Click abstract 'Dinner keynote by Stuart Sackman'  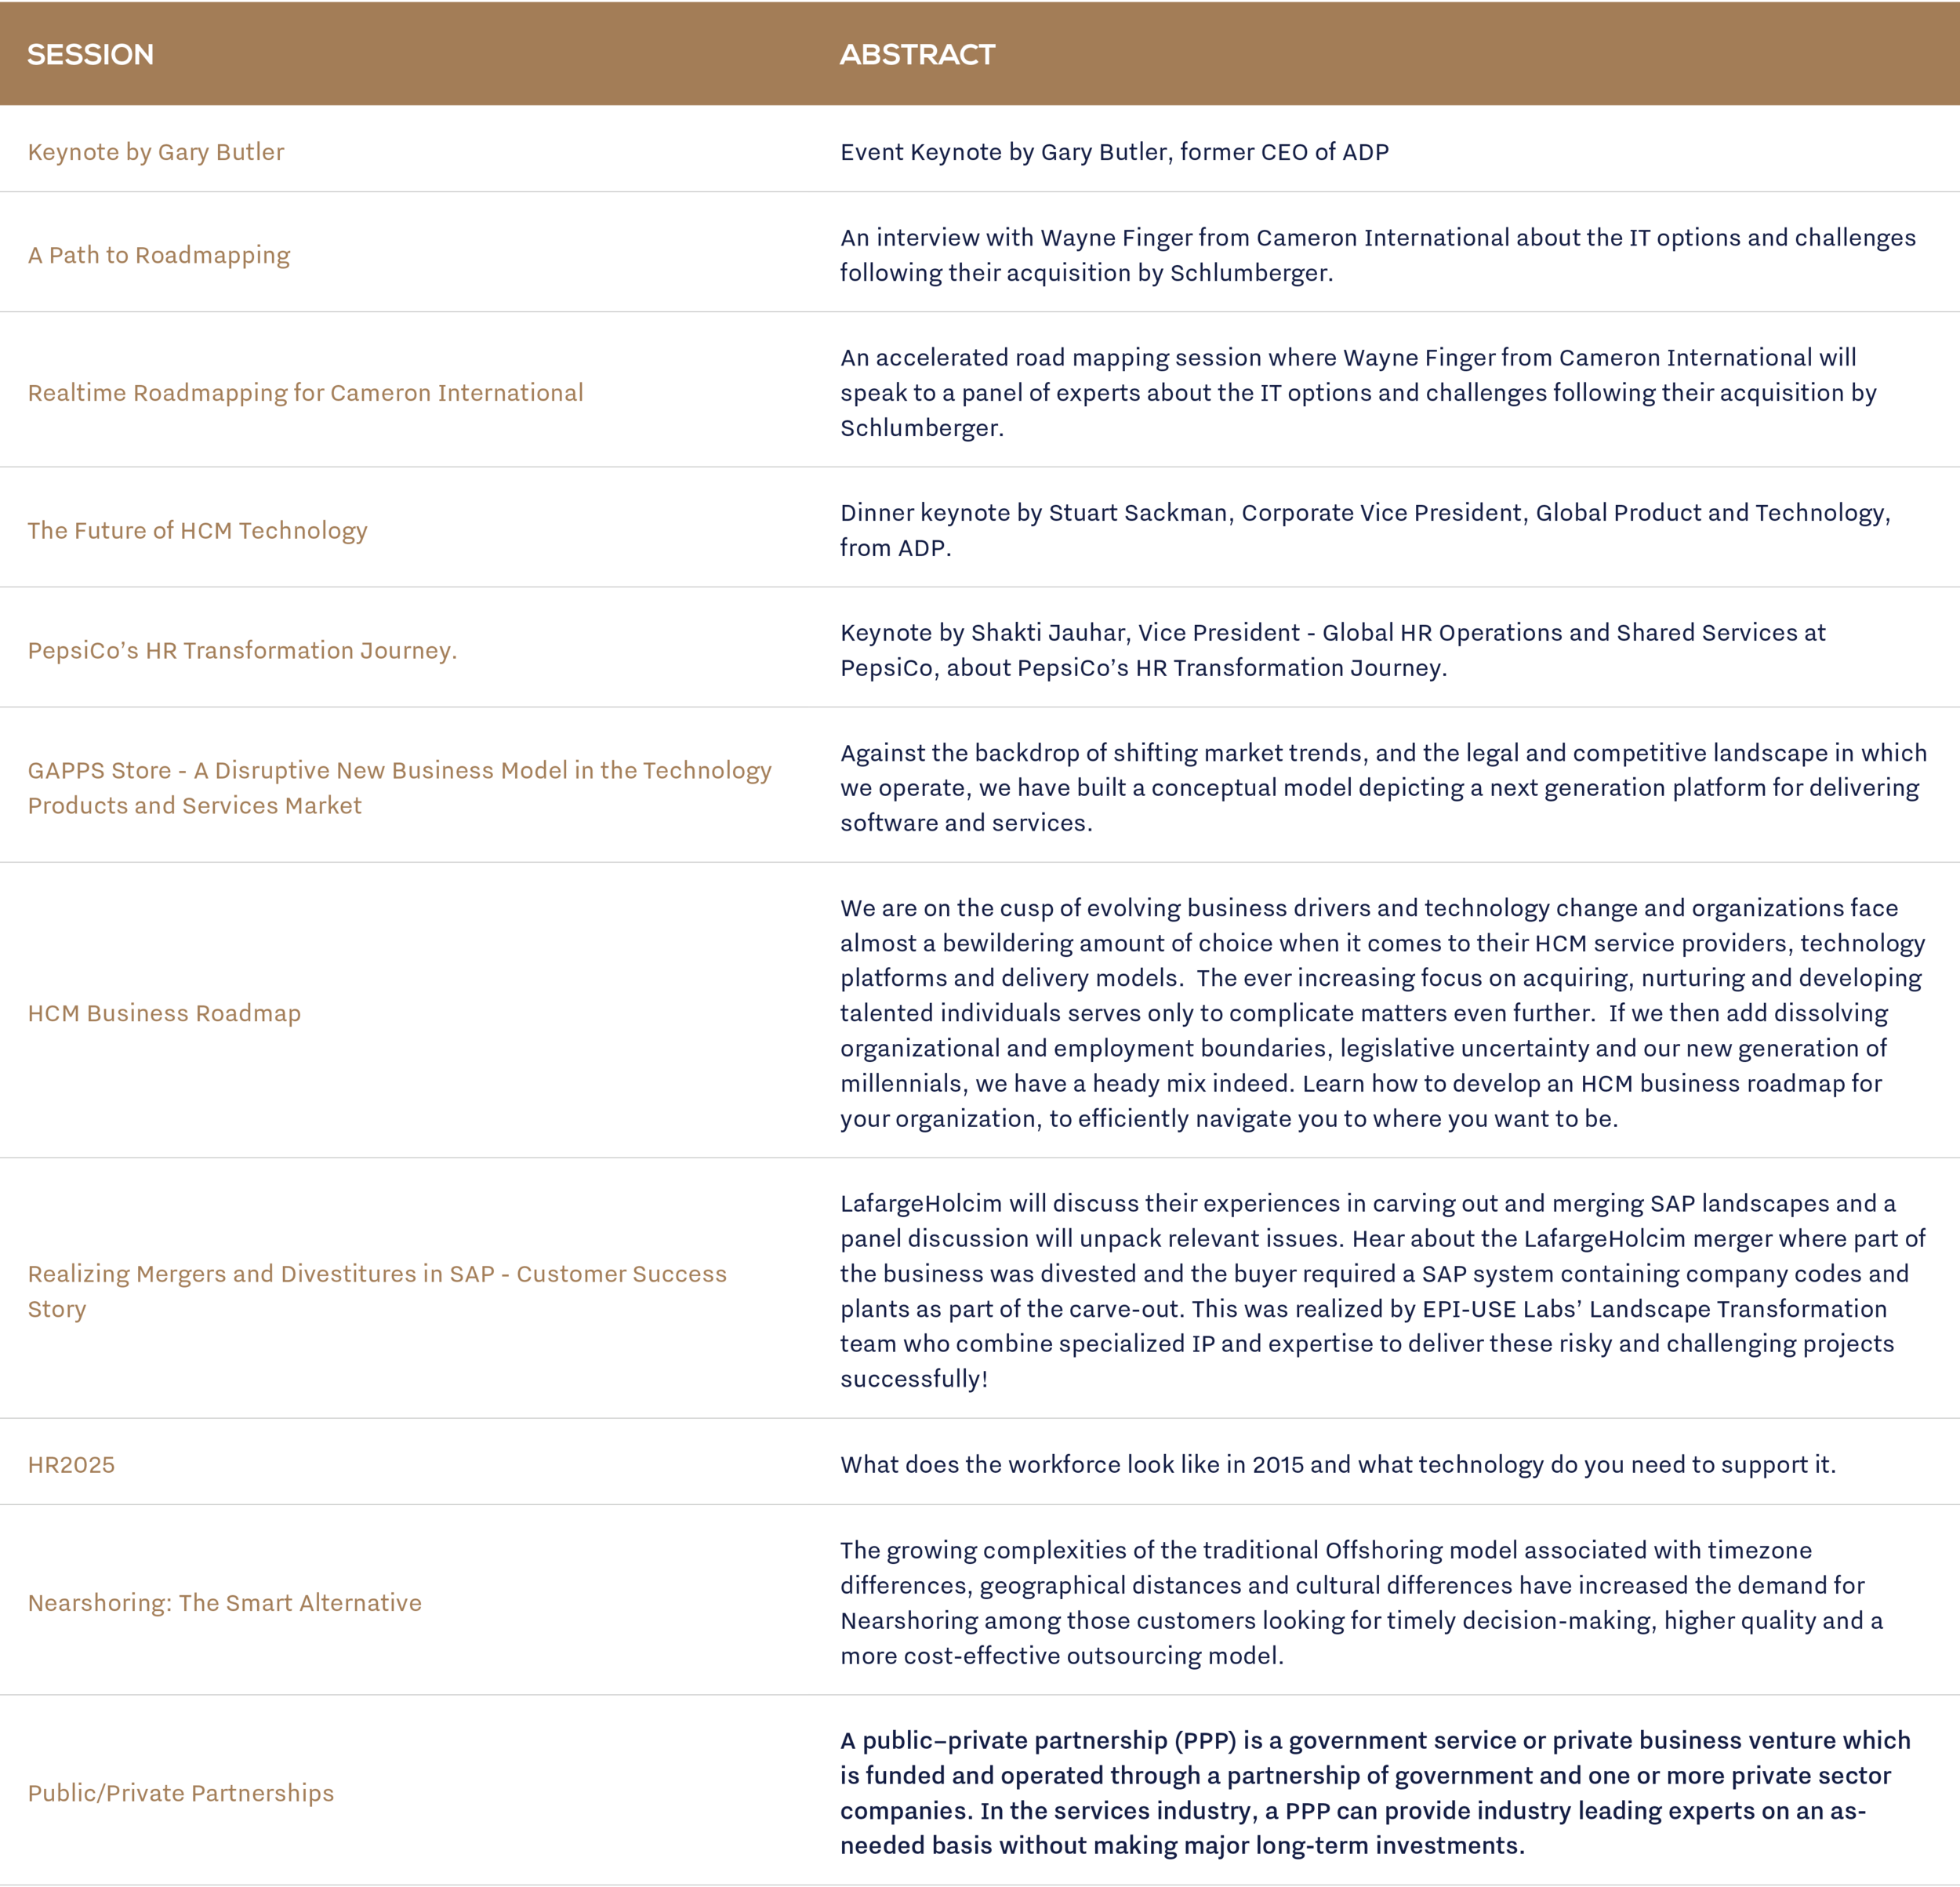click(x=1366, y=530)
